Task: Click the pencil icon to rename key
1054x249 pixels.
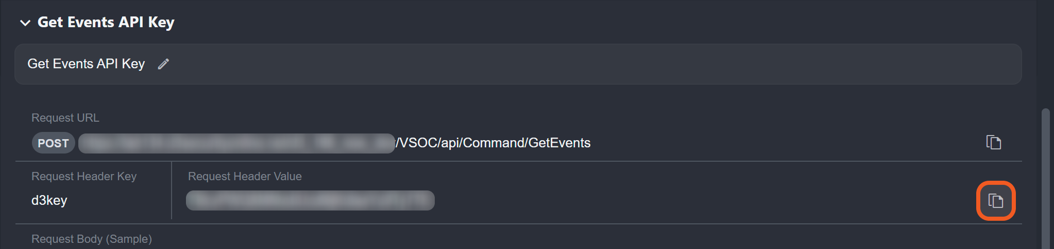Action: tap(163, 64)
